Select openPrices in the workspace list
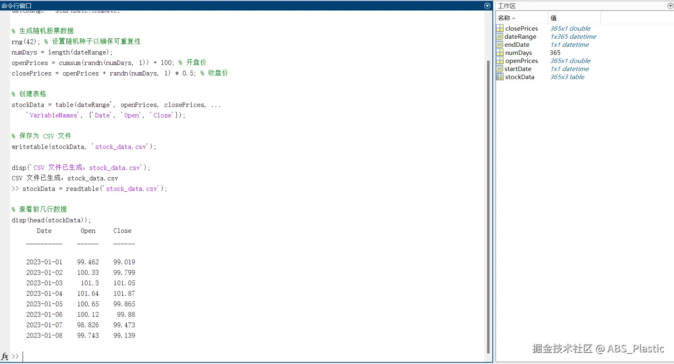The image size is (674, 364). (521, 61)
